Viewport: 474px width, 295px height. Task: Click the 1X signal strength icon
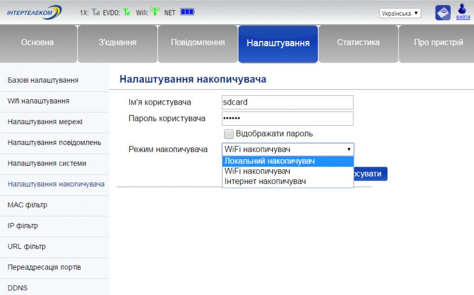click(x=95, y=12)
